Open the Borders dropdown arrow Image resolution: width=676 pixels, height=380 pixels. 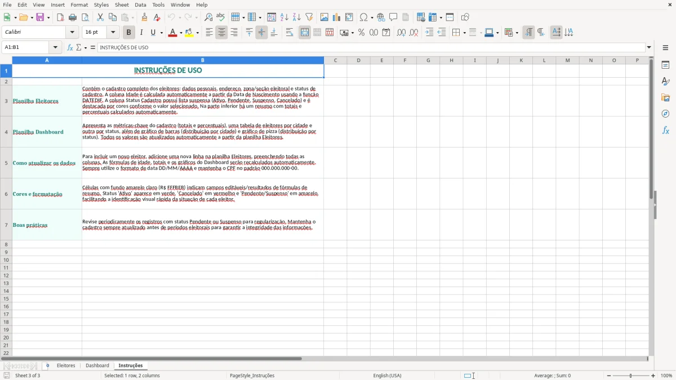pos(464,33)
